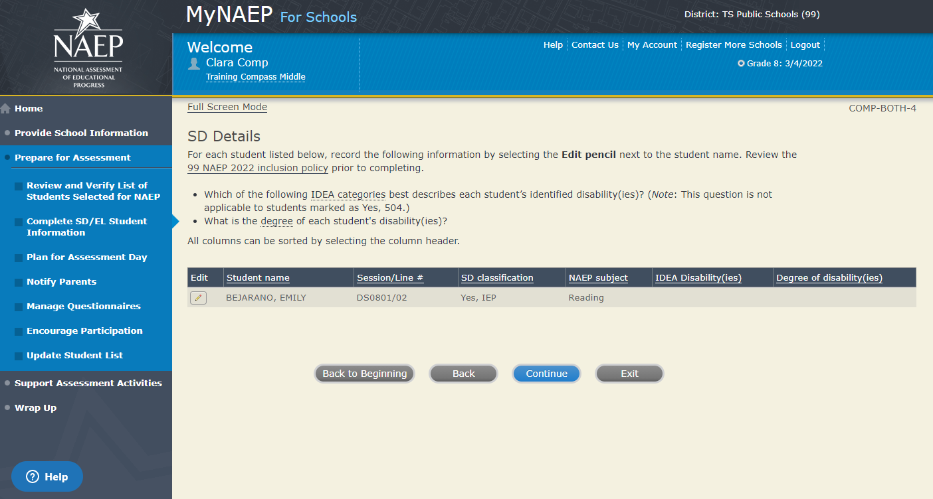Viewport: 933px width, 499px height.
Task: Click the MyNAEP For Schools title
Action: 271,15
